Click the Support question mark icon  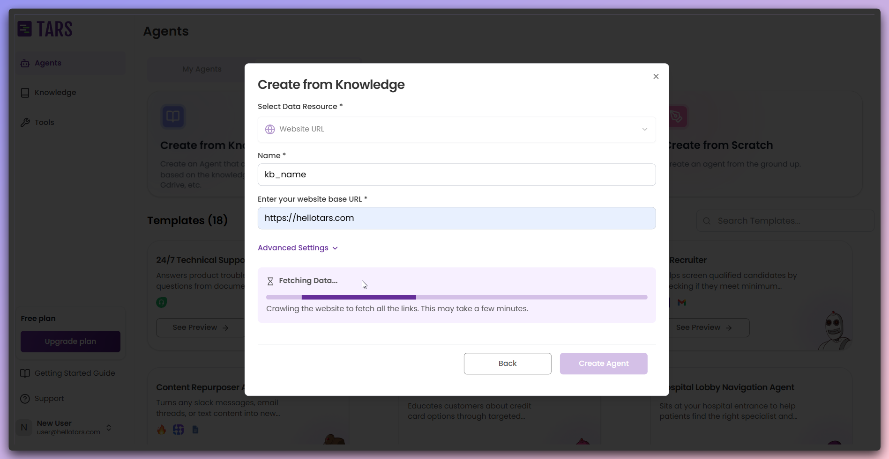coord(25,399)
